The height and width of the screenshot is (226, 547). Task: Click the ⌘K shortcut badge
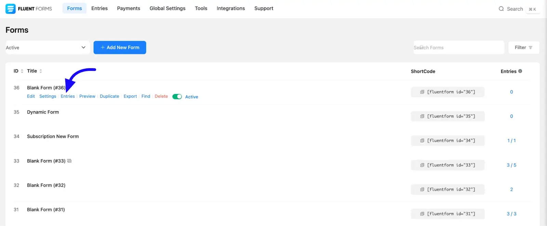(x=533, y=9)
